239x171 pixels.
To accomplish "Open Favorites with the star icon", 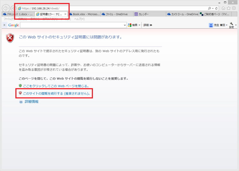I will click(x=229, y=8).
